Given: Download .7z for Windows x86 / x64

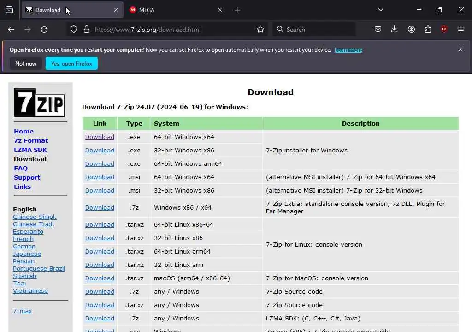Looking at the screenshot, I should click(x=100, y=207).
